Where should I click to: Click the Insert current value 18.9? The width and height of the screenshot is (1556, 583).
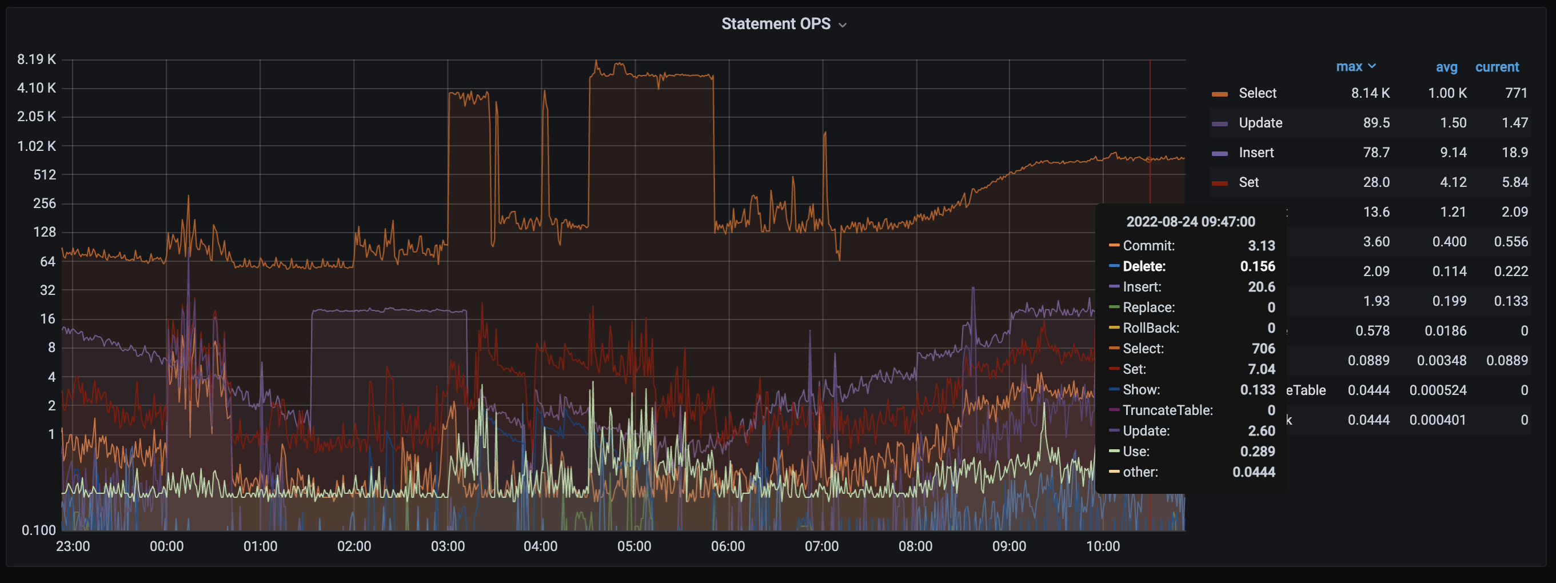click(x=1514, y=152)
